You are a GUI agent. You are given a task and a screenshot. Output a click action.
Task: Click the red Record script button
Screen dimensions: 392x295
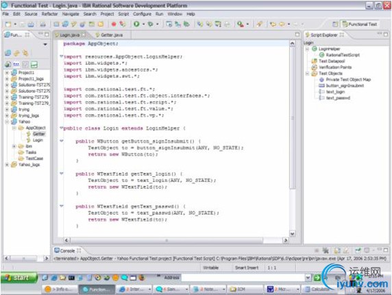click(114, 24)
